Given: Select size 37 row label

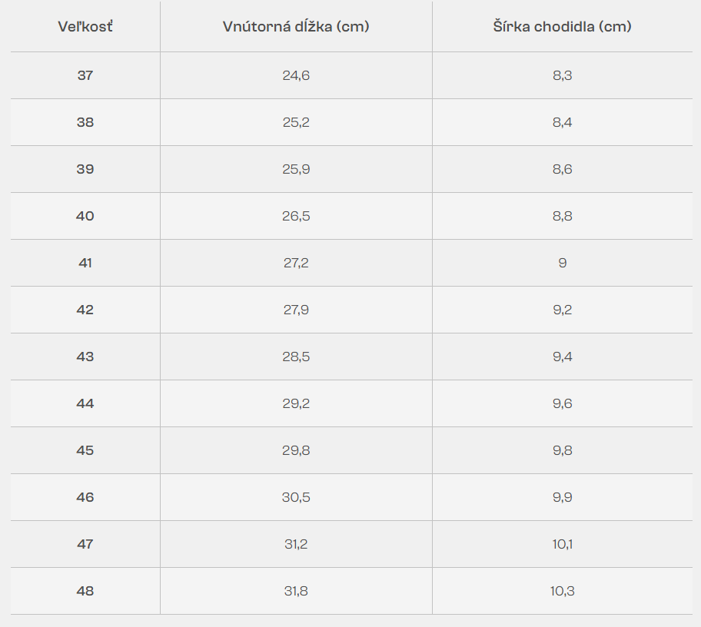Looking at the screenshot, I should click(x=85, y=75).
